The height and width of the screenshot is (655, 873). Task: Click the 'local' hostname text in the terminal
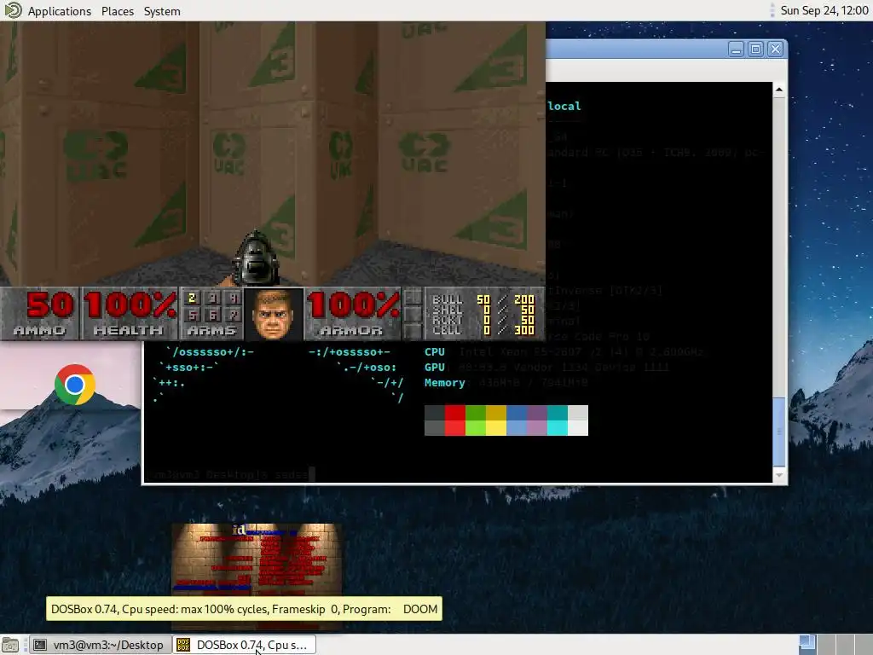(564, 106)
